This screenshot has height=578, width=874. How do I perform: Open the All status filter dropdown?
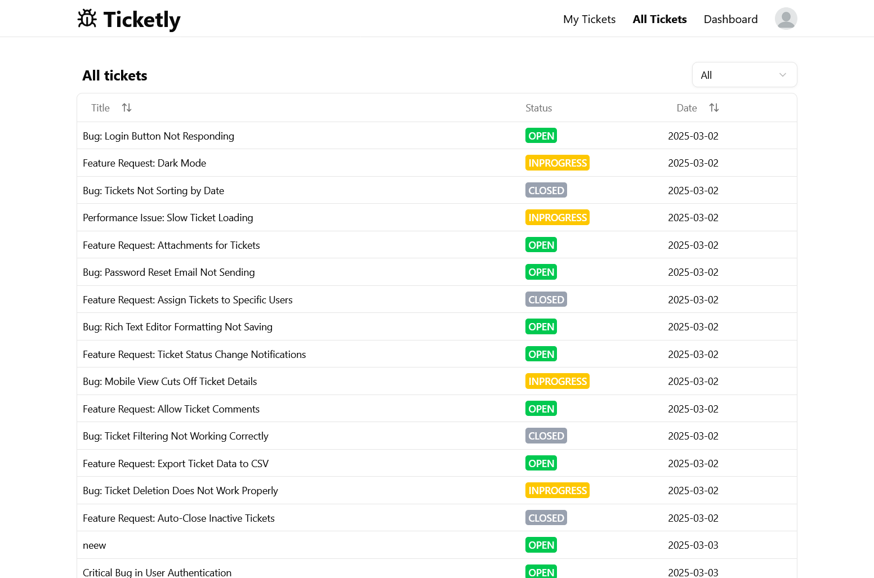[744, 75]
